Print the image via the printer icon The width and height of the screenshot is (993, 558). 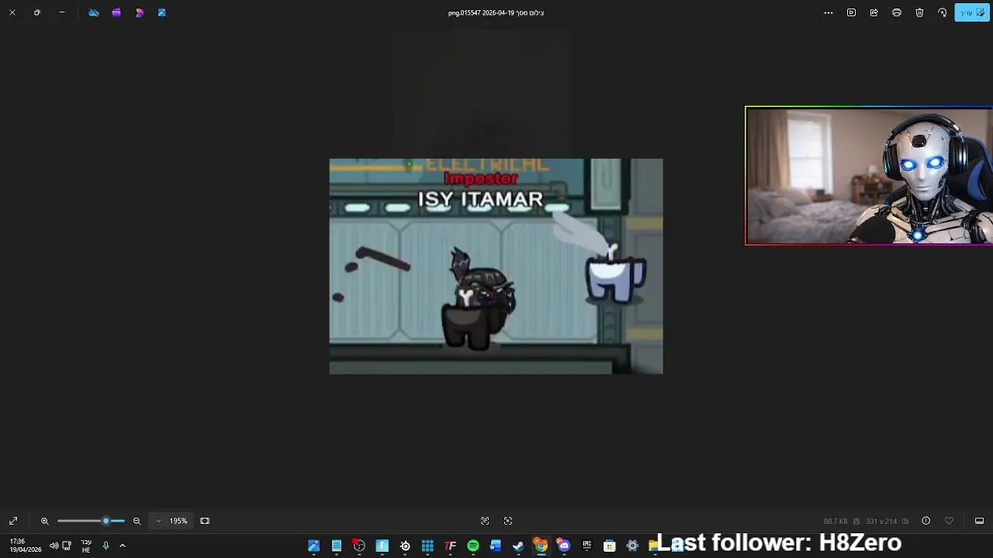897,12
